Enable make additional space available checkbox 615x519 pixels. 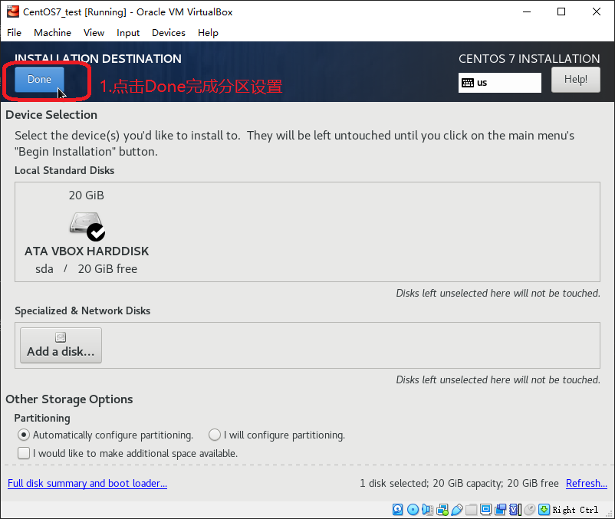coord(24,453)
